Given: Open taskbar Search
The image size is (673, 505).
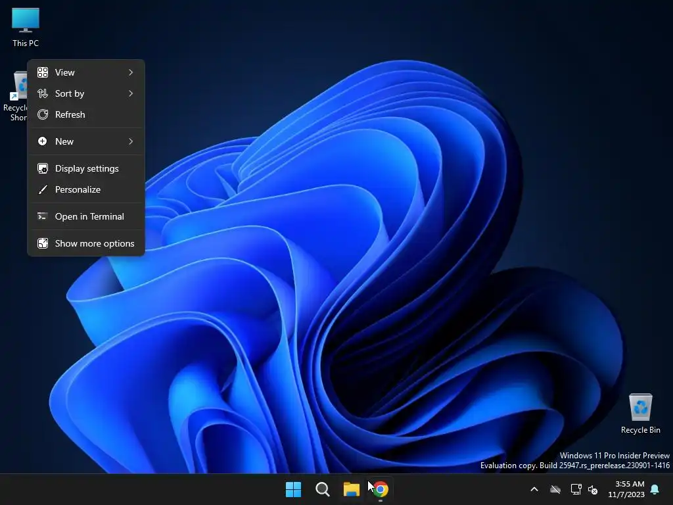Looking at the screenshot, I should pyautogui.click(x=322, y=489).
